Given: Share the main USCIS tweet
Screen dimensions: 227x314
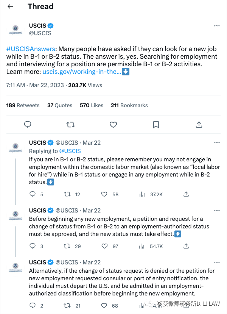Looking at the screenshot, I should point(199,124).
